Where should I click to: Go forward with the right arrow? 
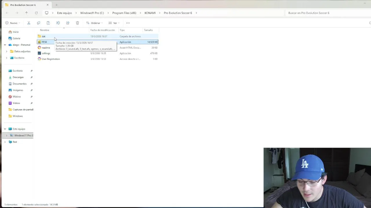click(x=17, y=13)
